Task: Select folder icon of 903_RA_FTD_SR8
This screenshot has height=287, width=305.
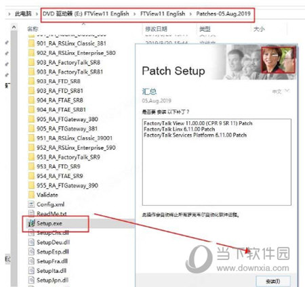Action: click(31, 81)
